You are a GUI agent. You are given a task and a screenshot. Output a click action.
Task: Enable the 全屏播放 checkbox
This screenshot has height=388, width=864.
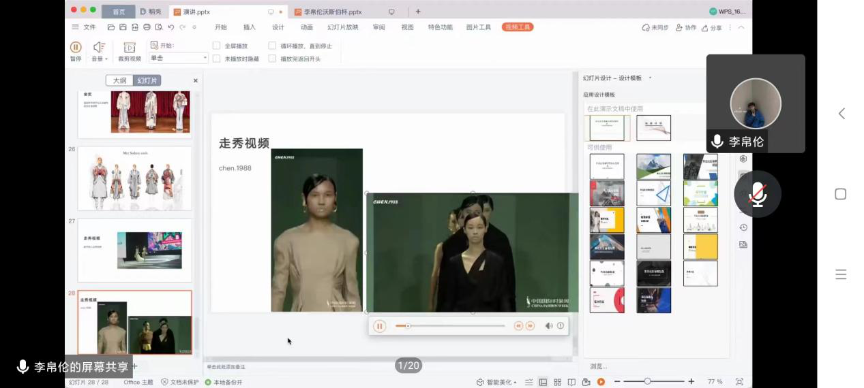pos(217,46)
